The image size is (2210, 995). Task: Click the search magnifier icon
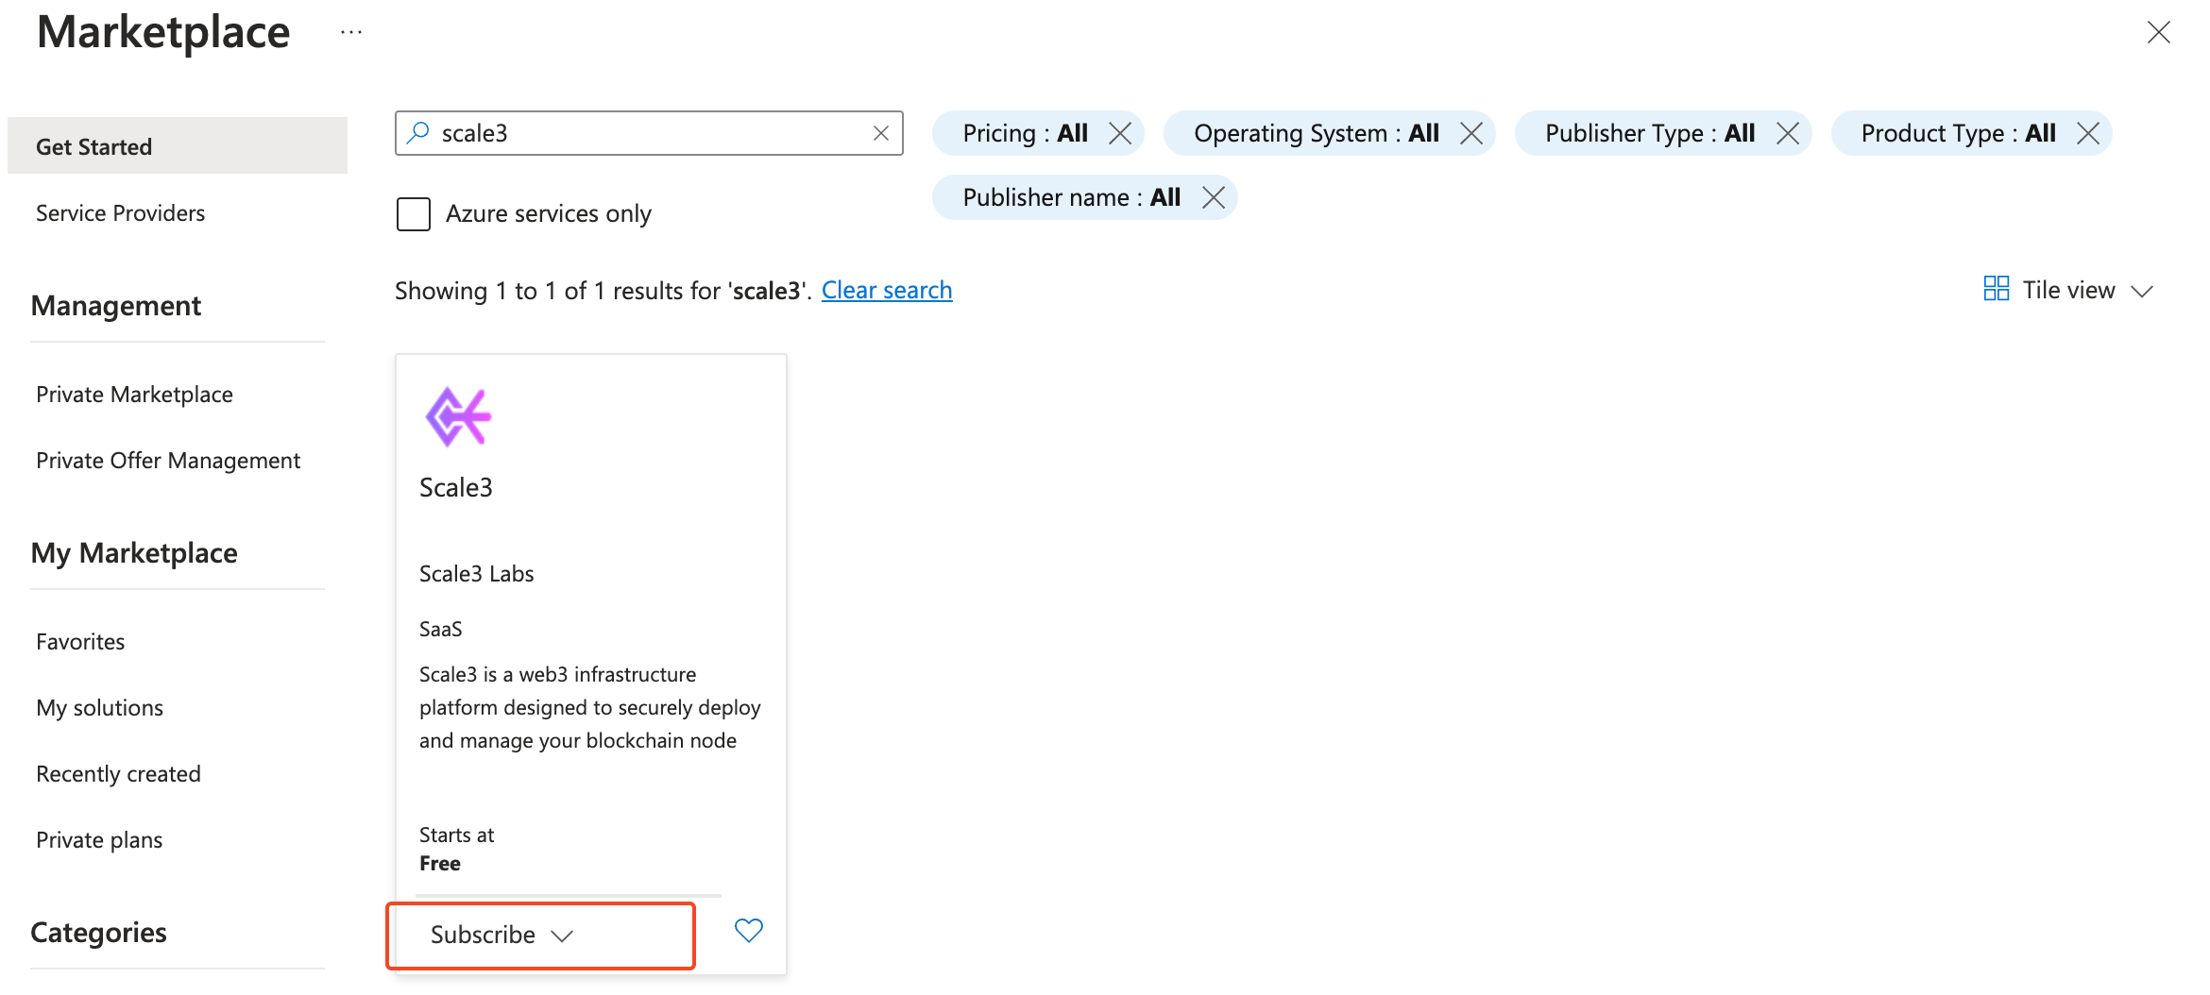click(418, 132)
